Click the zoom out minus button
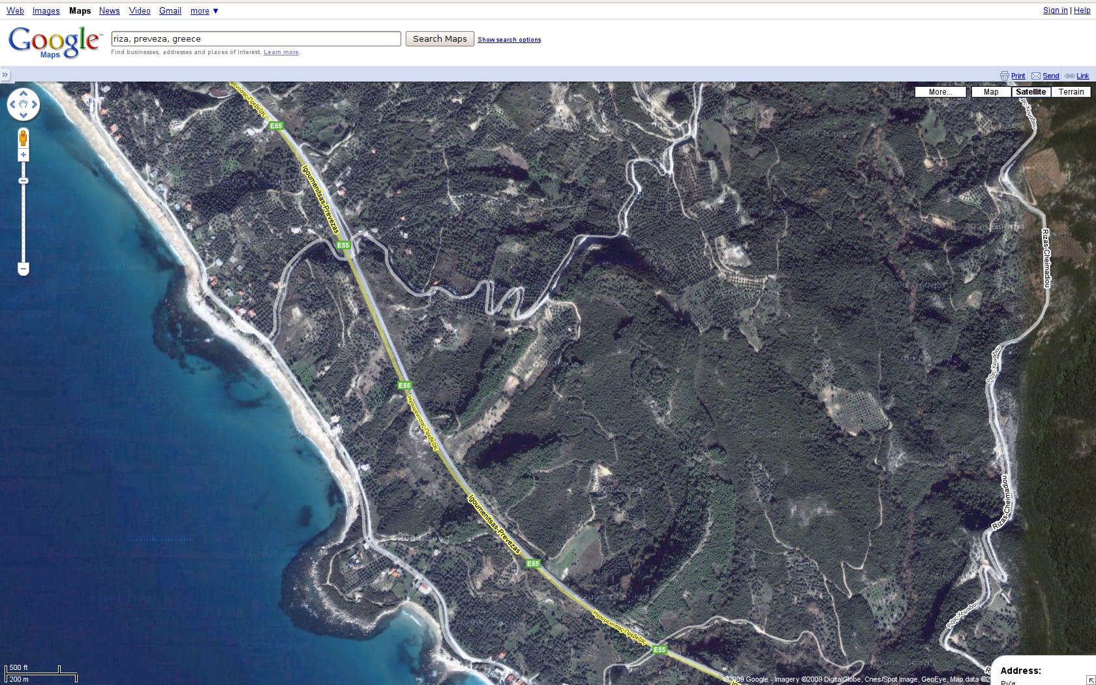The width and height of the screenshot is (1096, 685). (x=23, y=268)
